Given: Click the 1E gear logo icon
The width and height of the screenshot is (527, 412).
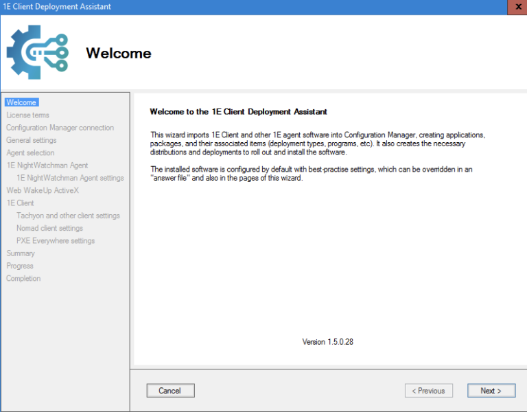Looking at the screenshot, I should pyautogui.click(x=38, y=53).
